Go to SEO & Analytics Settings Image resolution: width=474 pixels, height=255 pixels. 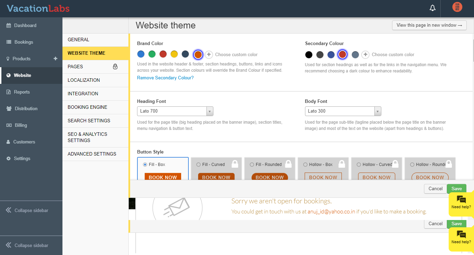[87, 137]
